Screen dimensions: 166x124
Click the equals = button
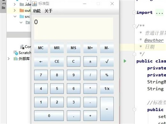pos(107,109)
